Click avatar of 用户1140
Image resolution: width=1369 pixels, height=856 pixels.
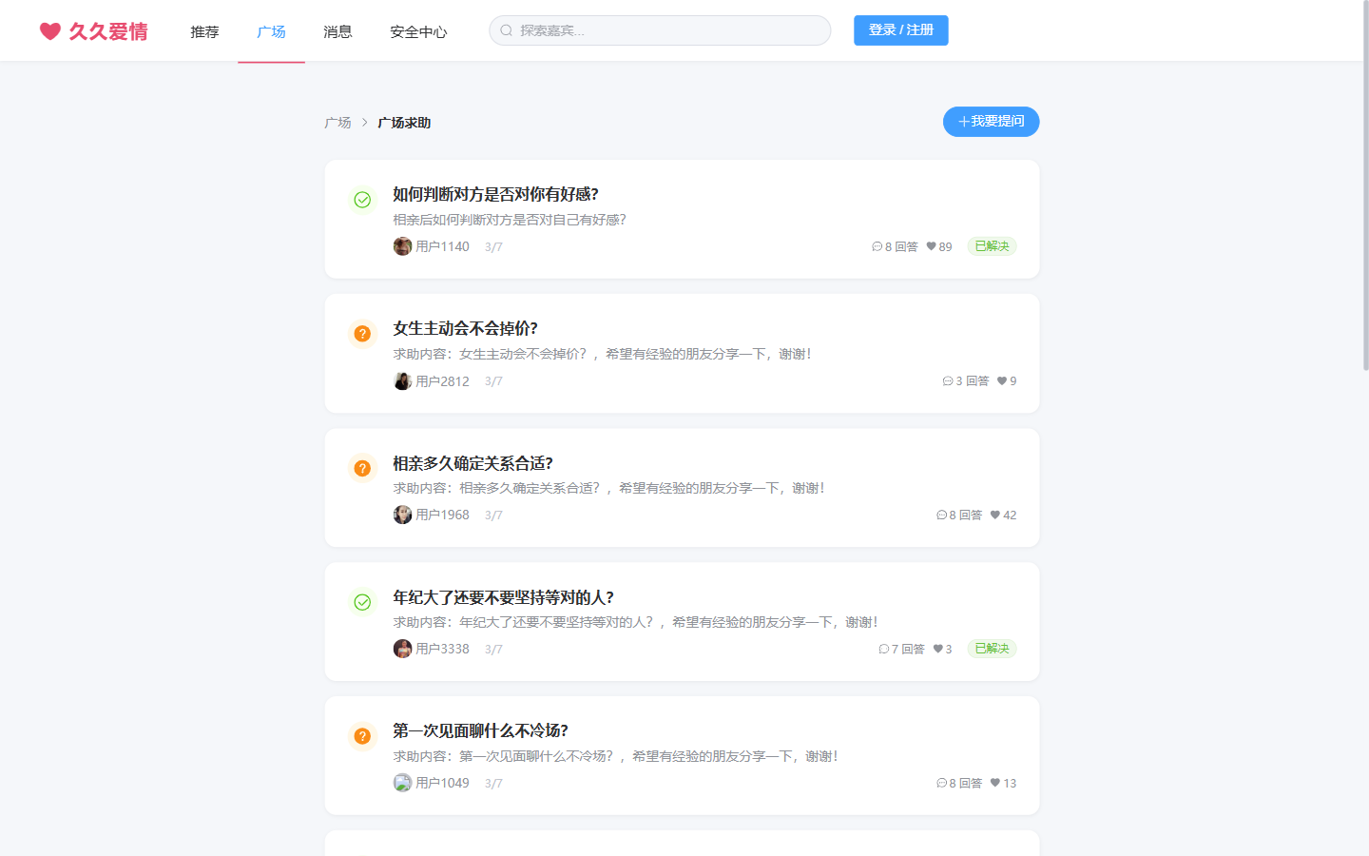tap(402, 246)
